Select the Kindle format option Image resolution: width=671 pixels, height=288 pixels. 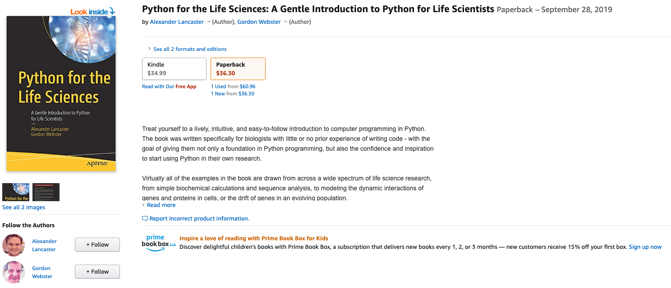(x=174, y=69)
